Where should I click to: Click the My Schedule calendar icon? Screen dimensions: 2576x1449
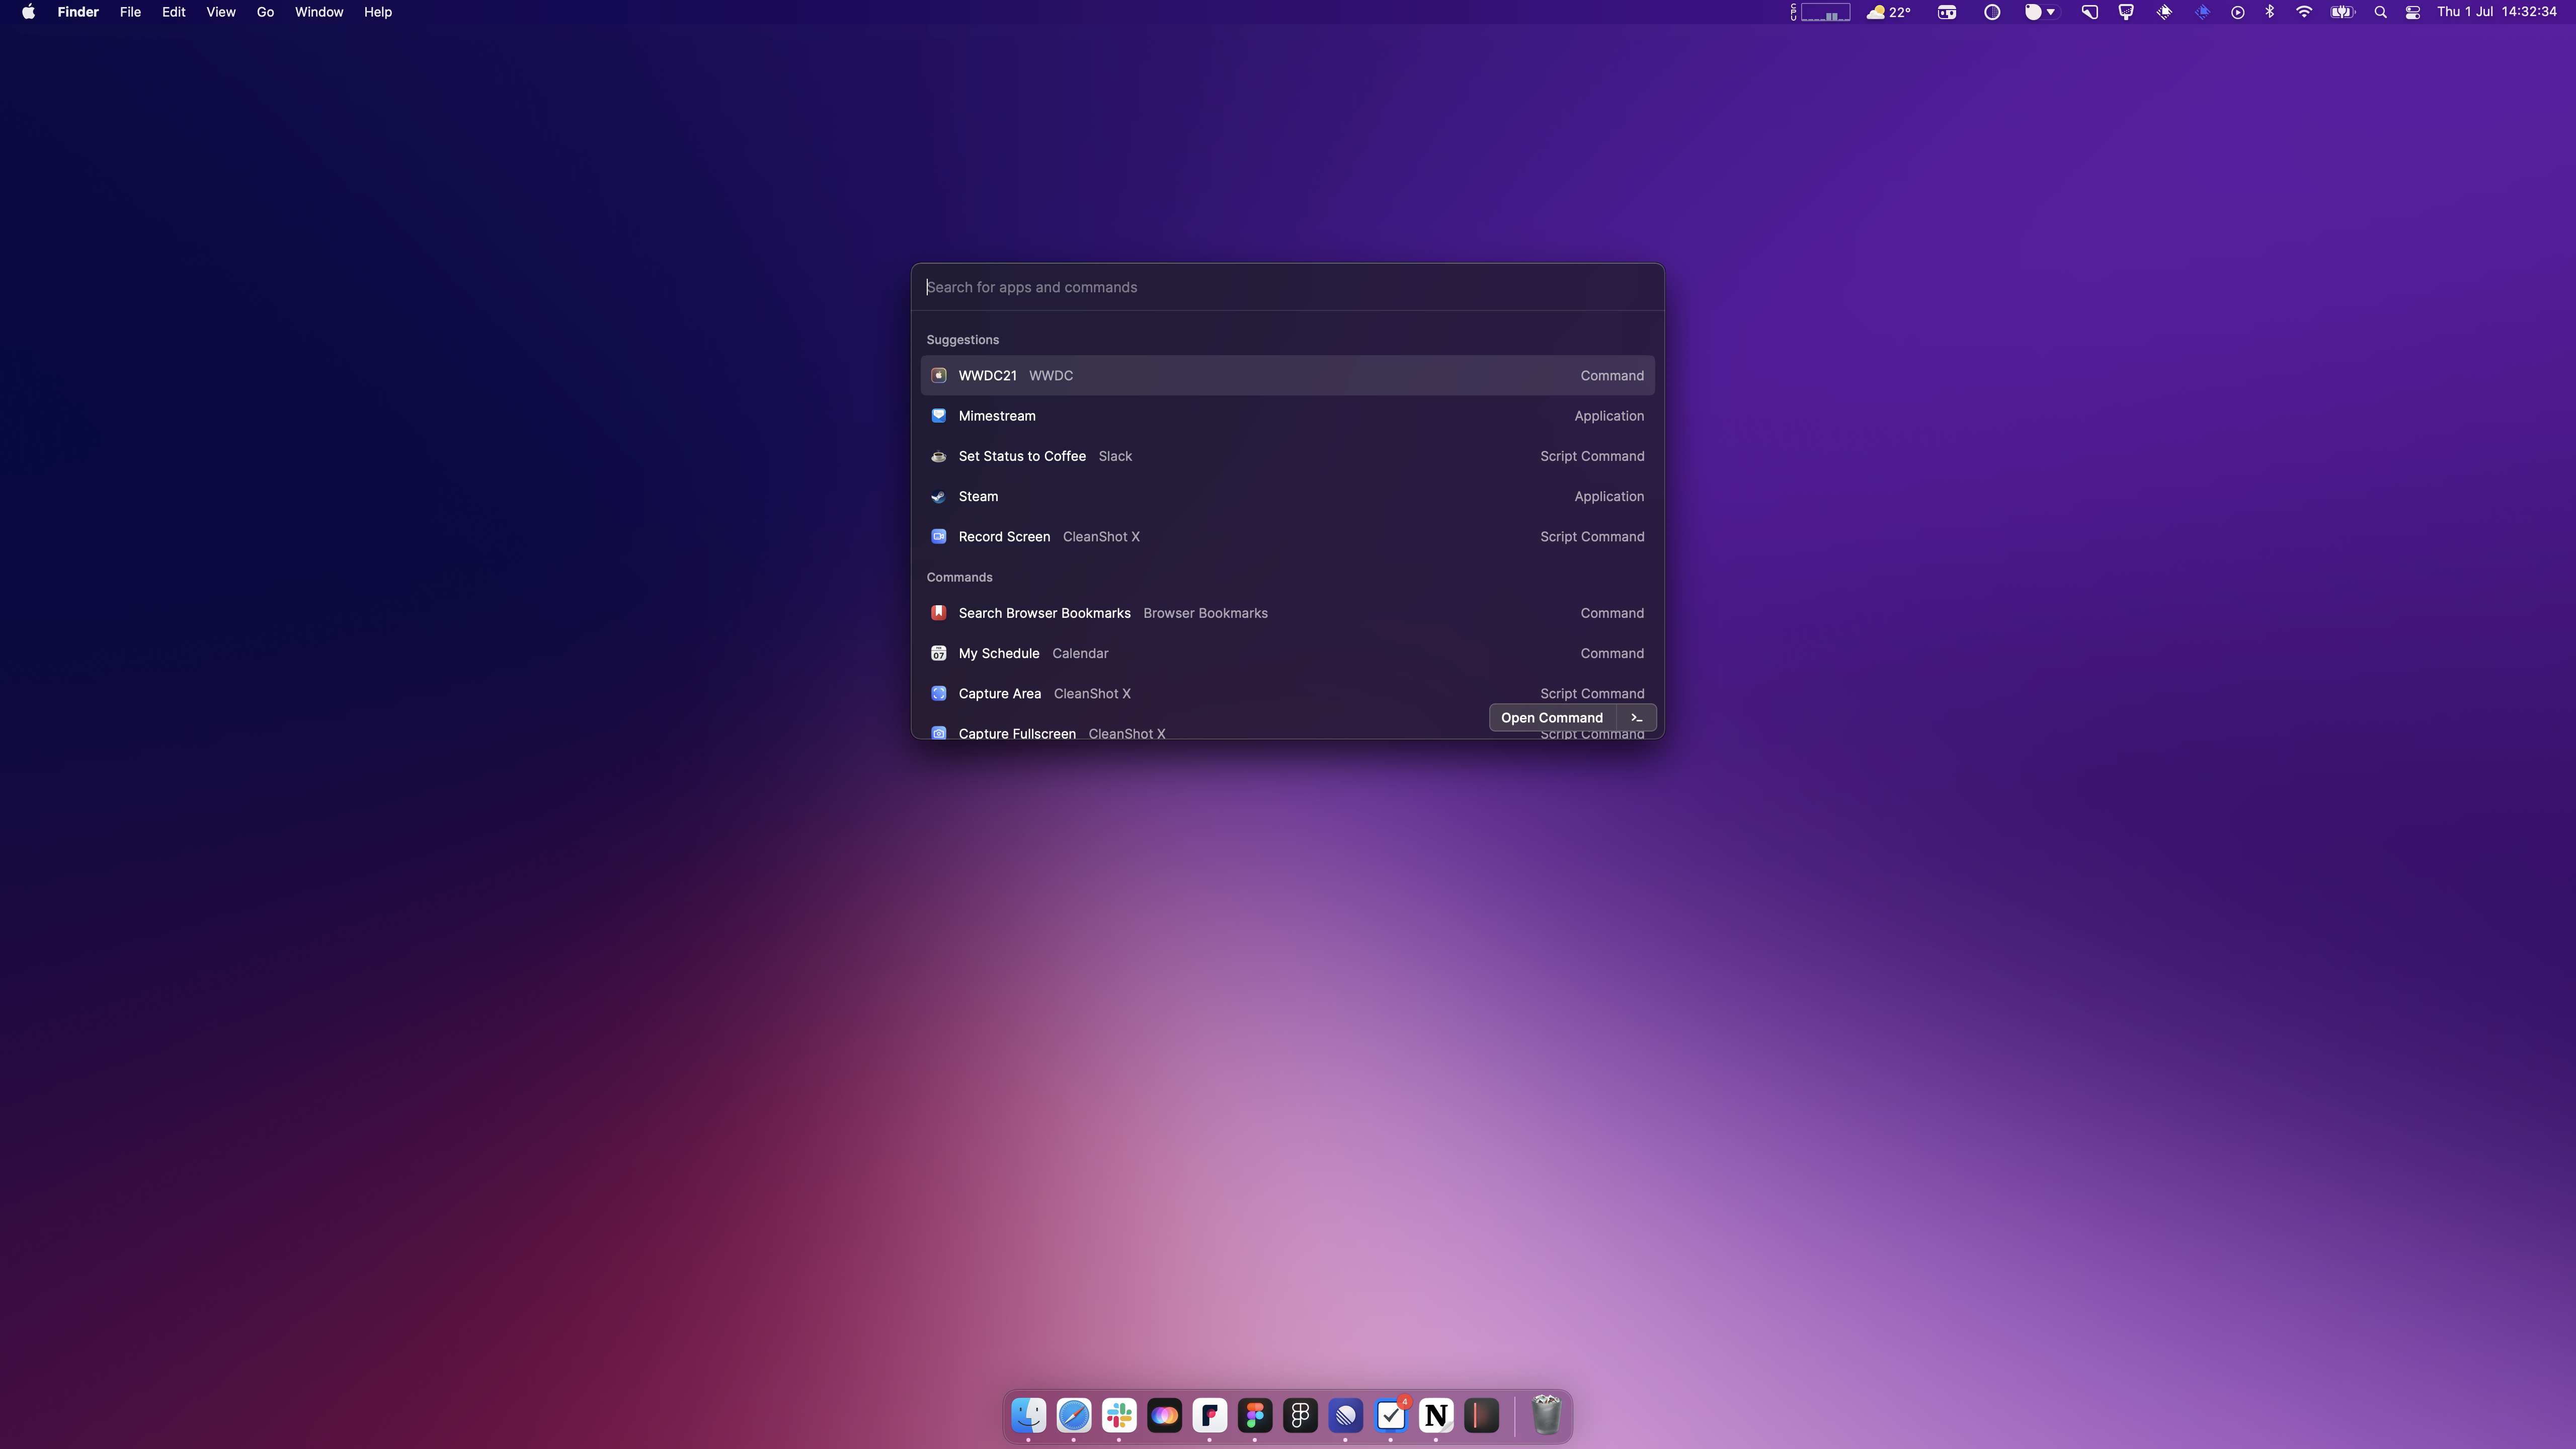[x=938, y=653]
